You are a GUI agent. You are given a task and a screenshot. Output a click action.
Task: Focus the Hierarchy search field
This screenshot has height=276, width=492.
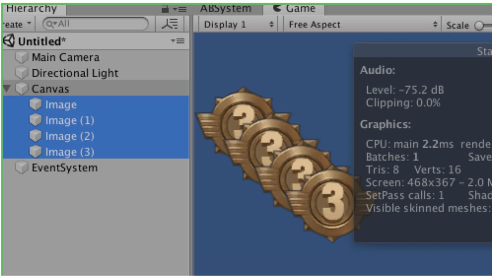coord(95,24)
